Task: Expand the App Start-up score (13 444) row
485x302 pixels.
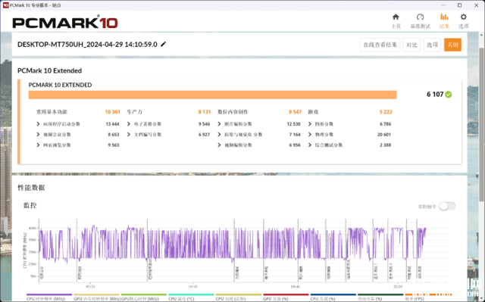Action: click(x=78, y=124)
